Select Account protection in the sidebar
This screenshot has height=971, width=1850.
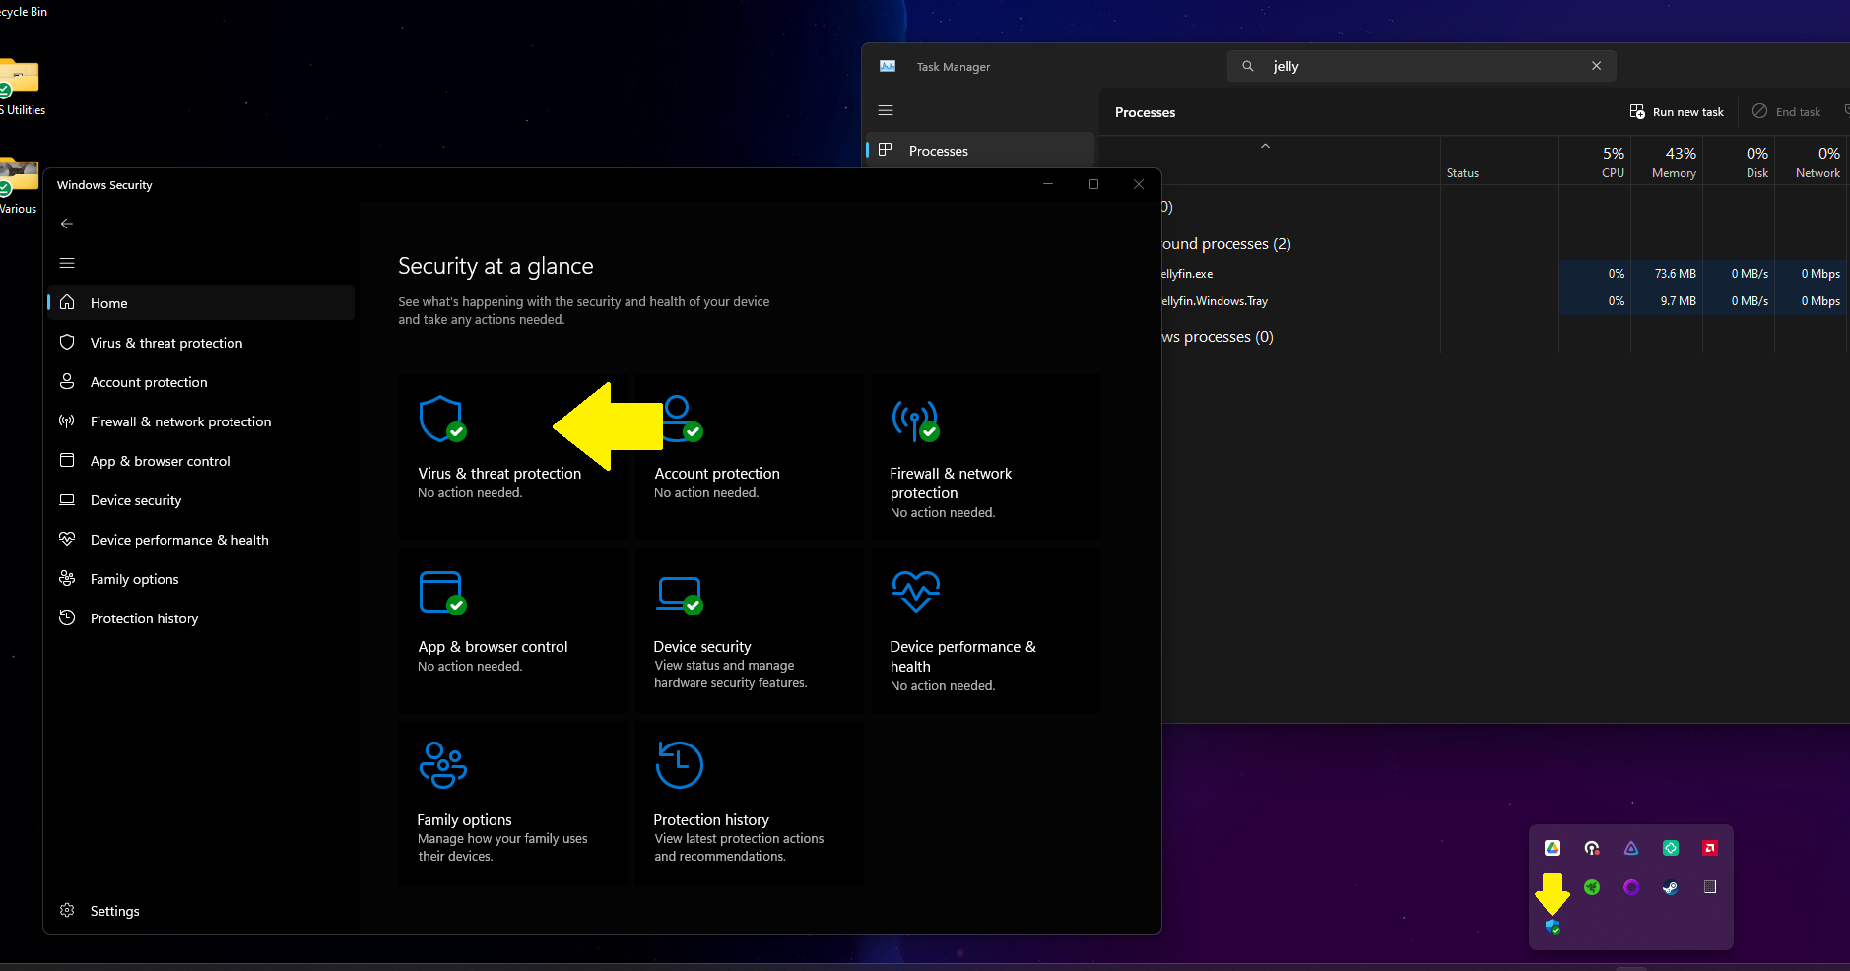click(149, 382)
